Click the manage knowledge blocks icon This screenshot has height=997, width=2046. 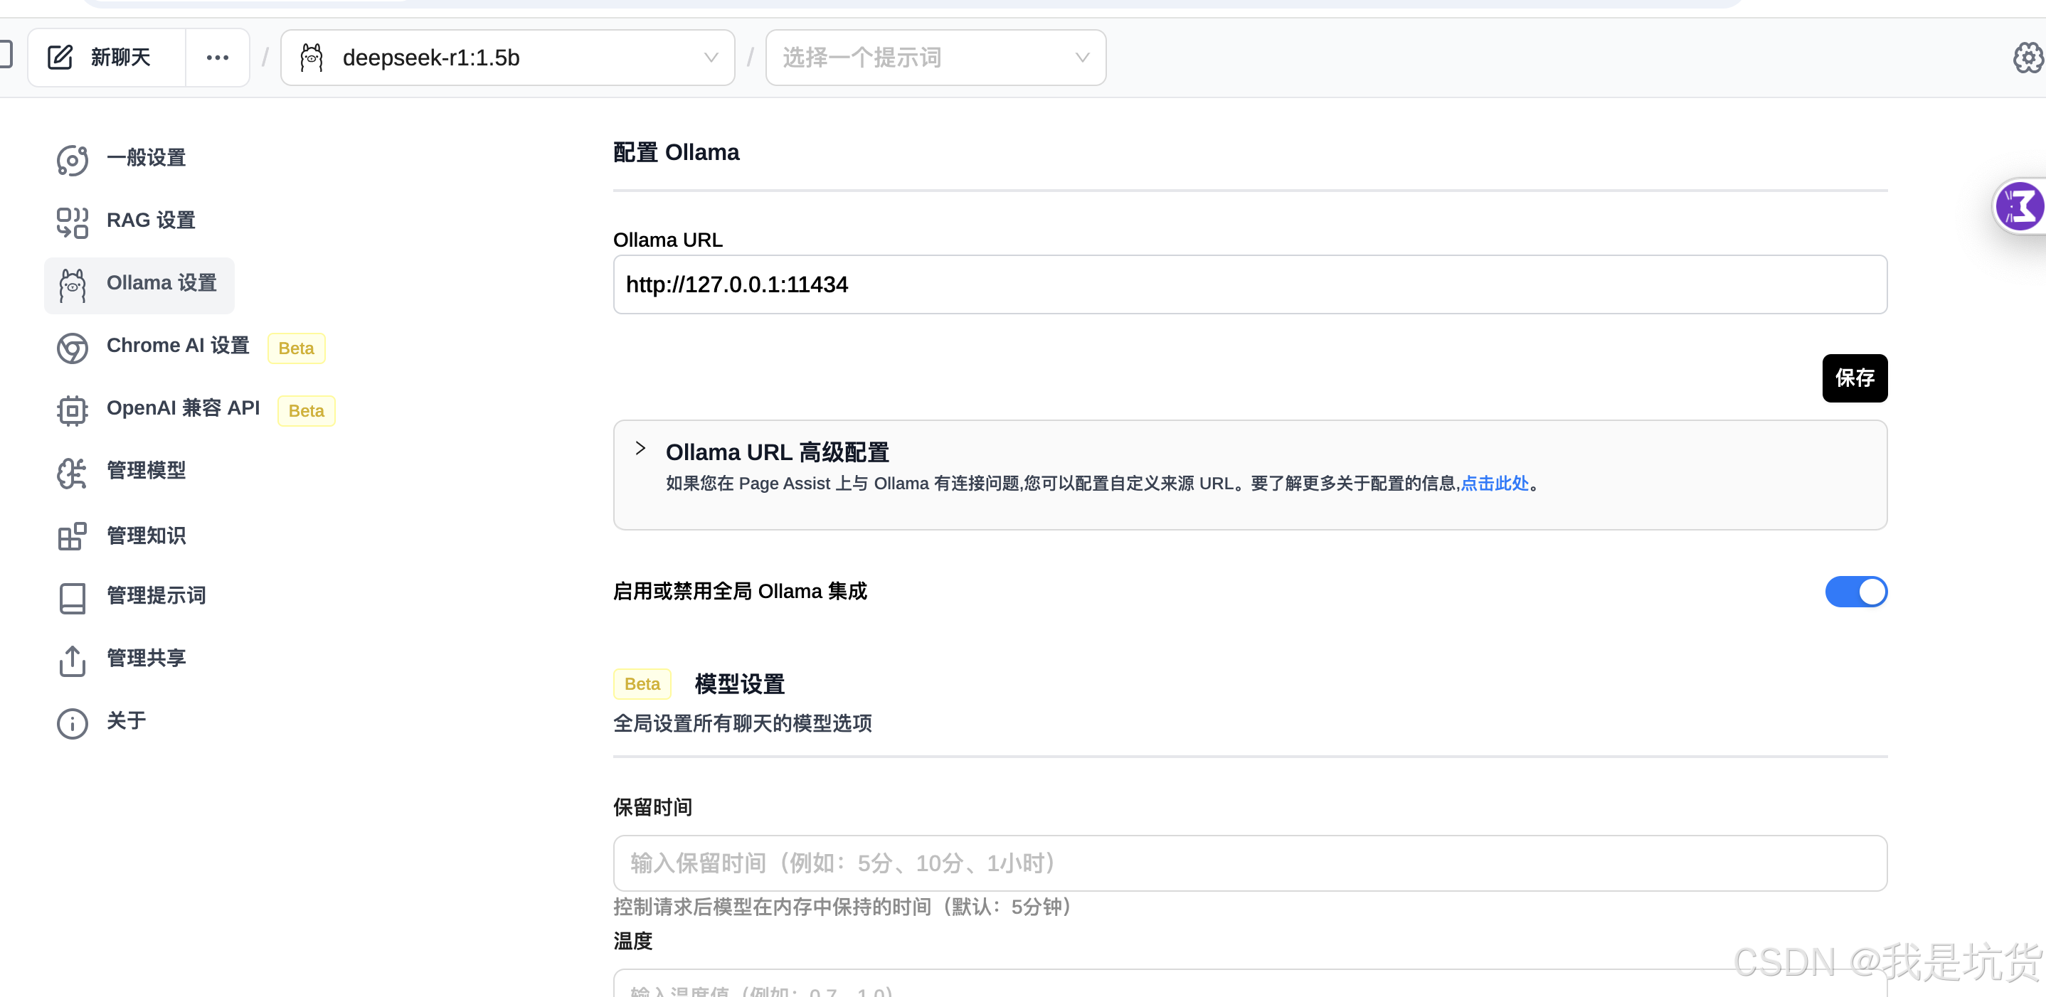71,537
